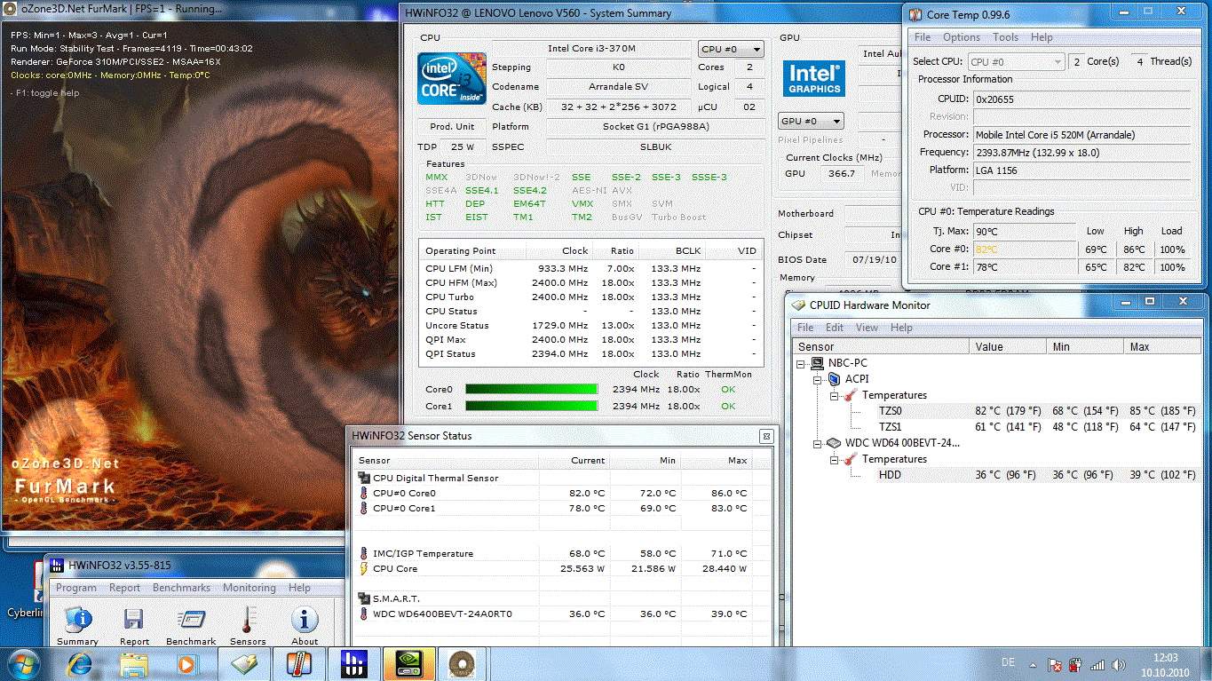The width and height of the screenshot is (1212, 681).
Task: Open the network signal tray icon
Action: tap(1097, 664)
